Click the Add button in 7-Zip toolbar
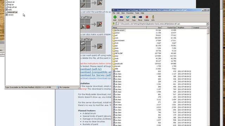The width and height of the screenshot is (225, 126). [x=115, y=18]
